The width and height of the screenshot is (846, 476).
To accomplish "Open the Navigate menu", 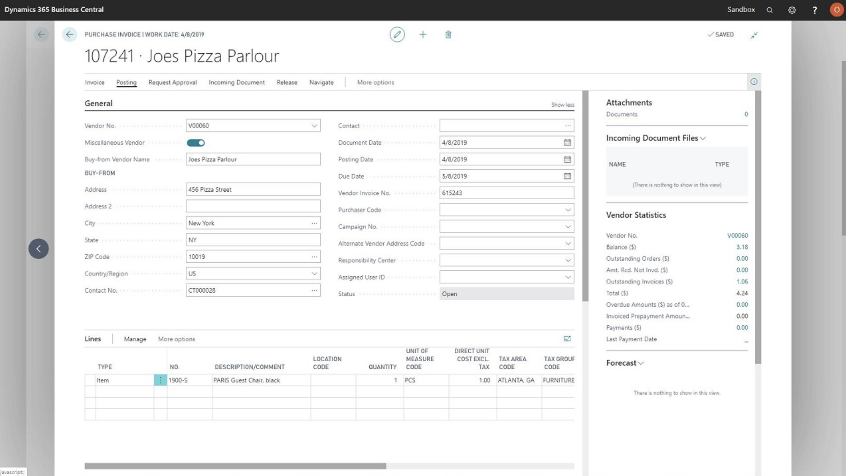I will click(321, 83).
